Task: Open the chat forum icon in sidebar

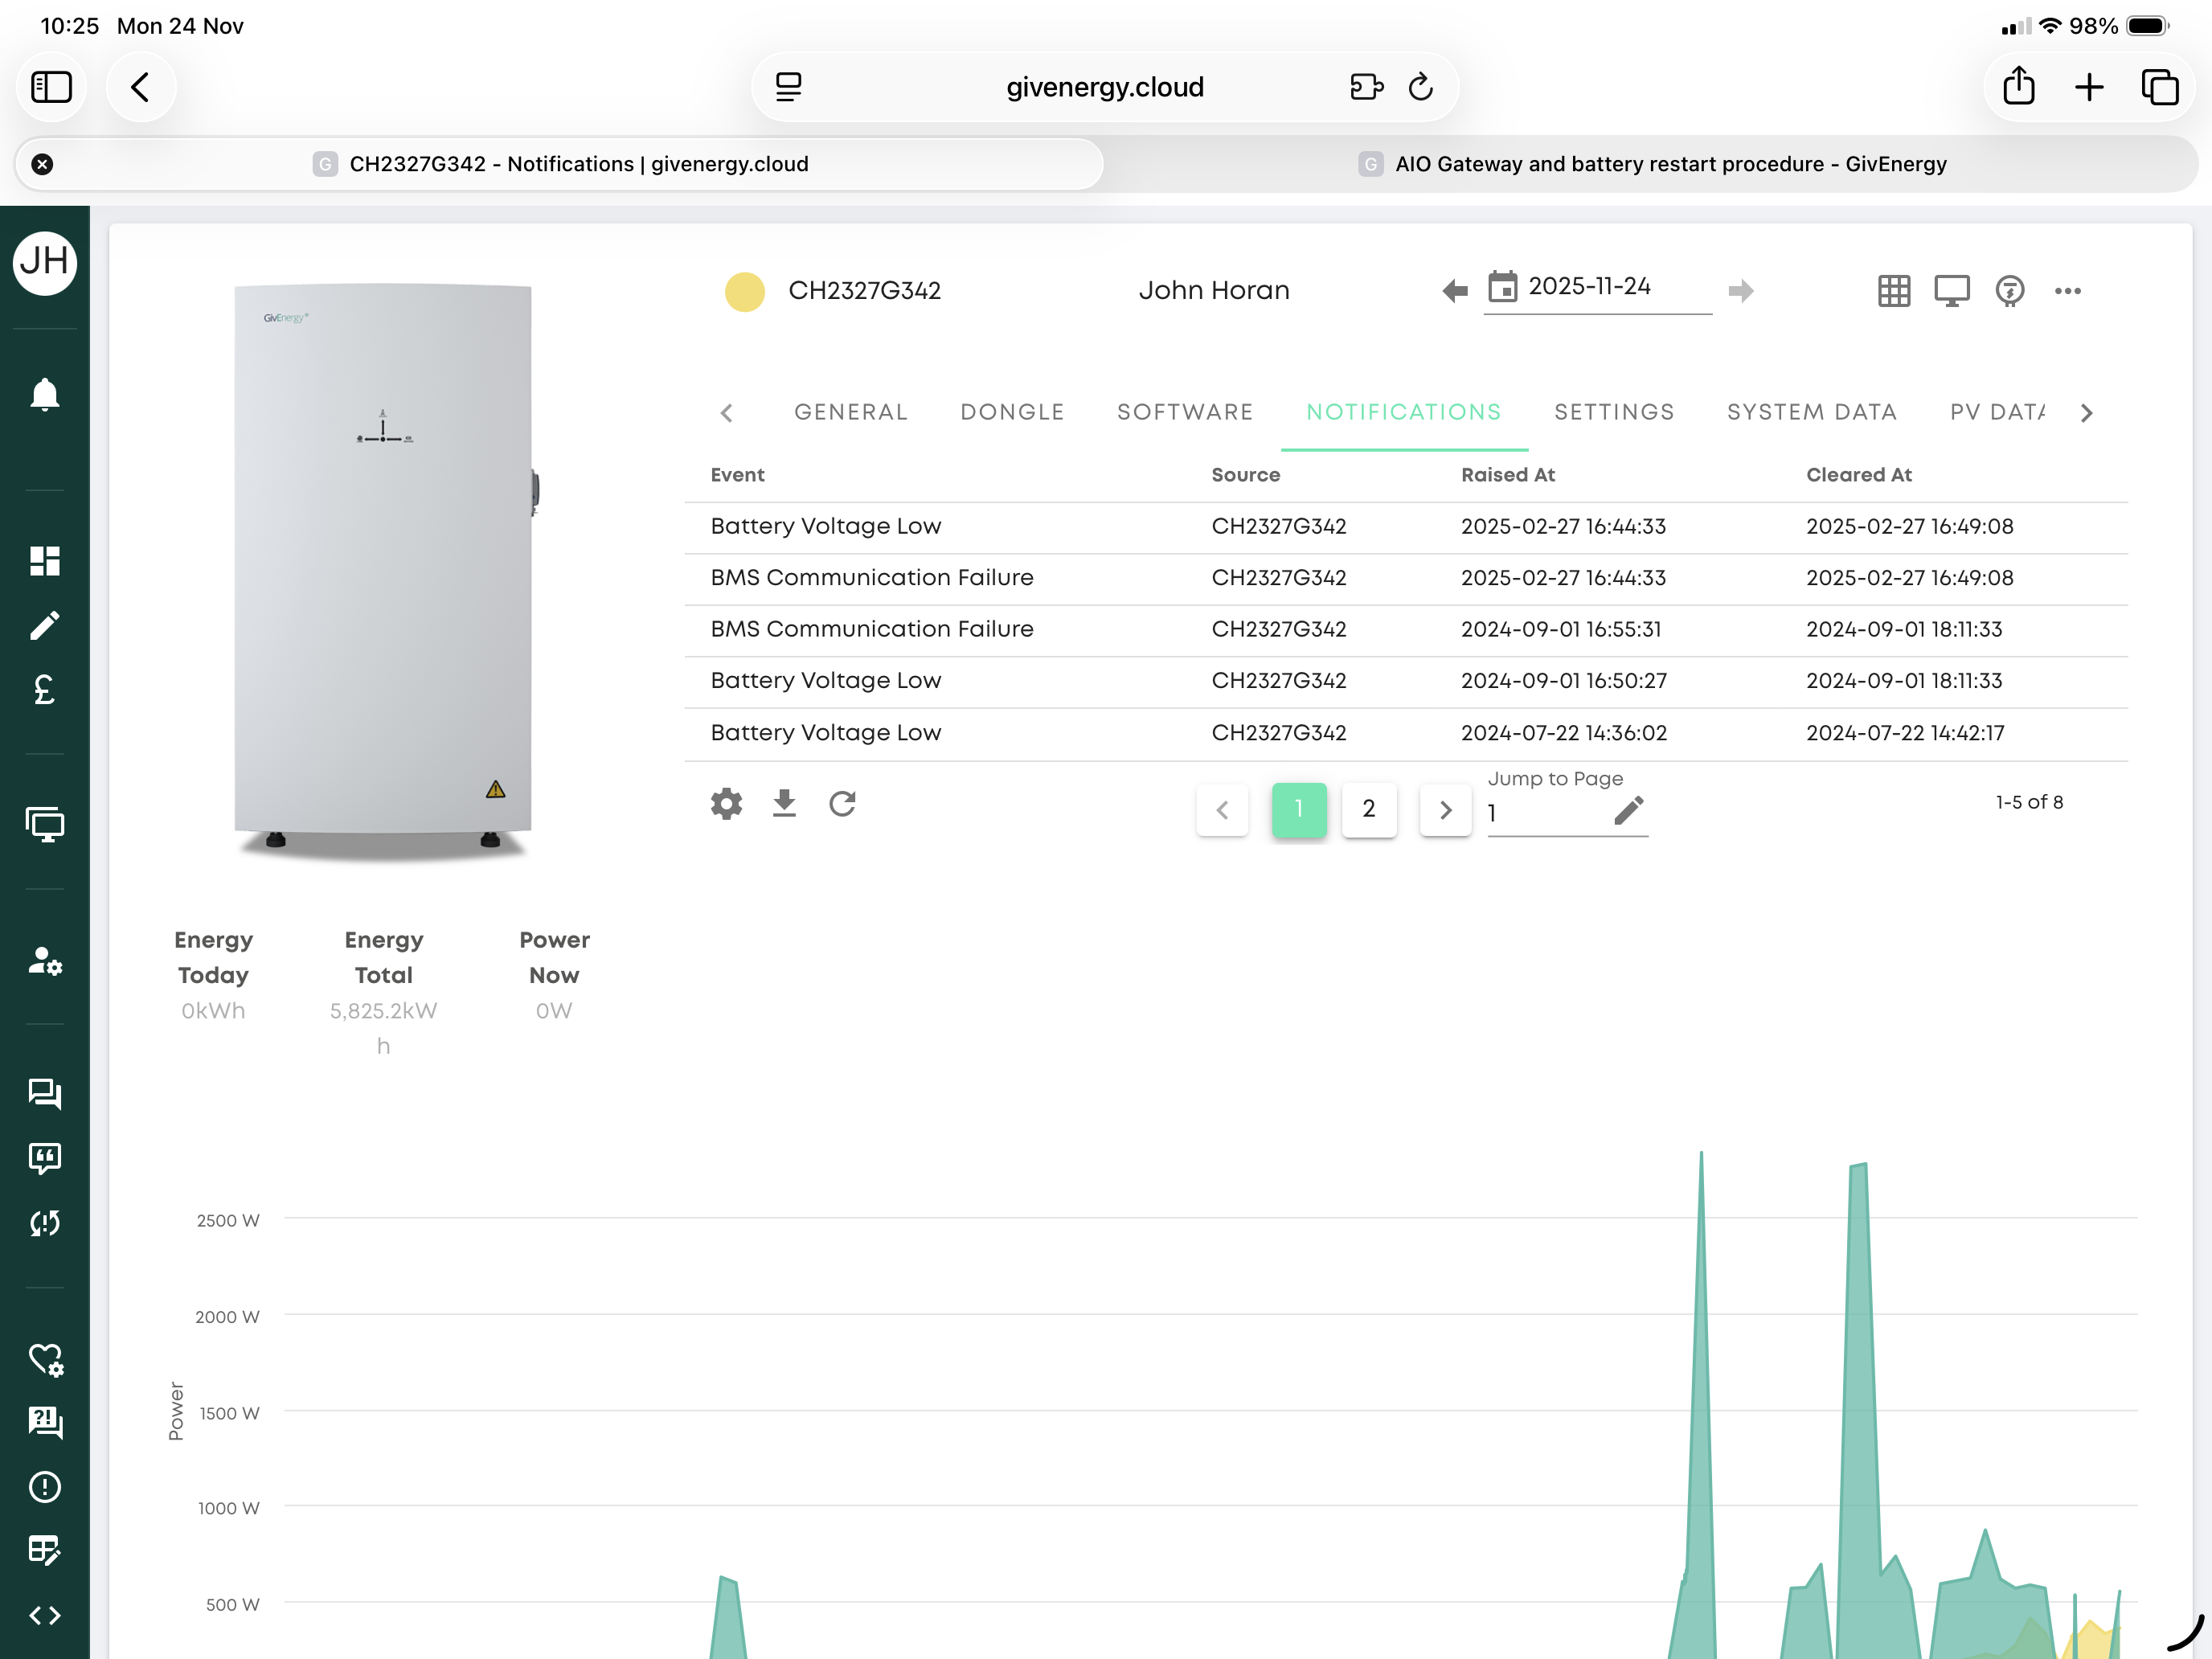Action: click(x=44, y=1094)
